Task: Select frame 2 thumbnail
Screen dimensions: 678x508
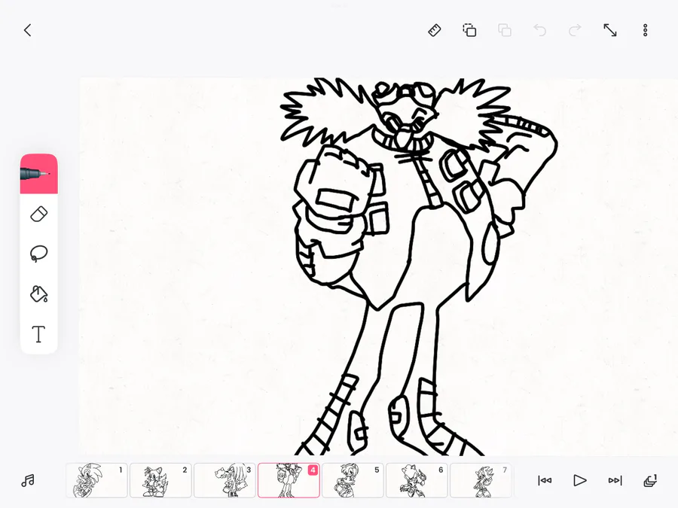Action: (x=160, y=480)
